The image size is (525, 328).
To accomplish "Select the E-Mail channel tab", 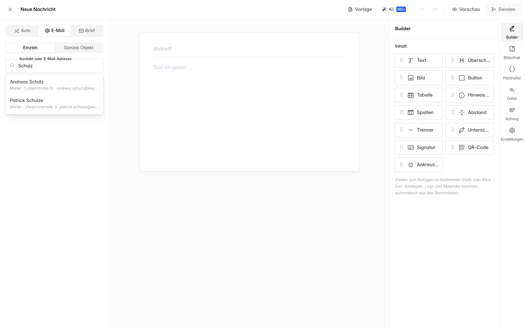I will tap(55, 31).
